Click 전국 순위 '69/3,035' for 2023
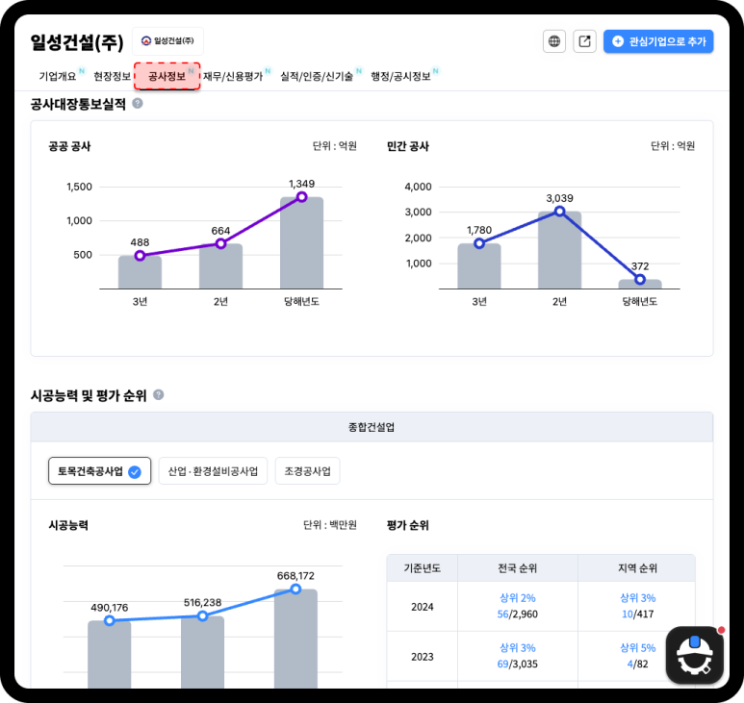The height and width of the screenshot is (703, 744). coord(517,664)
